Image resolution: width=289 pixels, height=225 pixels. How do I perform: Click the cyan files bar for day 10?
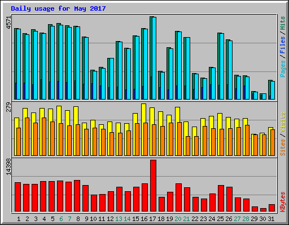[x=95, y=85]
